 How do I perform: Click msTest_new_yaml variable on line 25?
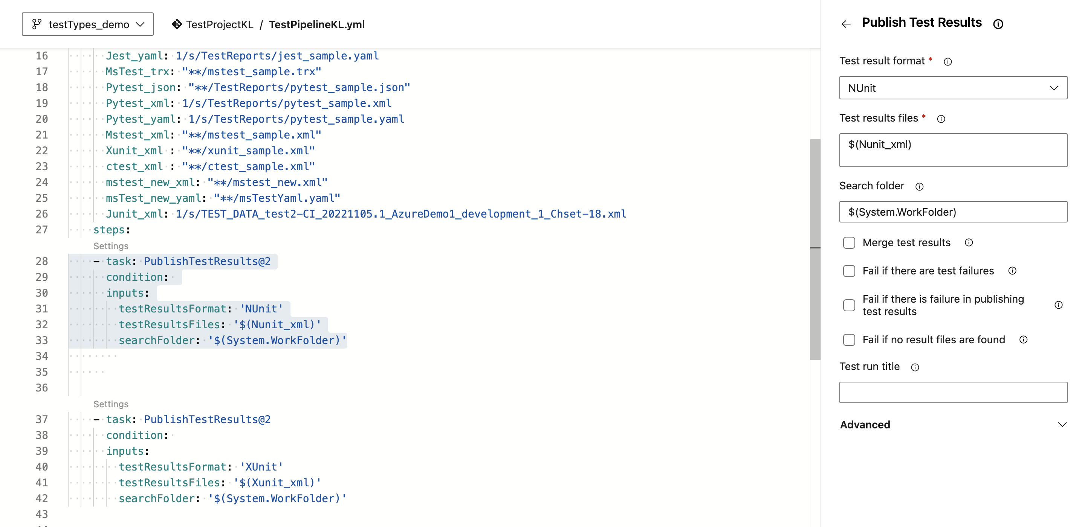tap(153, 198)
